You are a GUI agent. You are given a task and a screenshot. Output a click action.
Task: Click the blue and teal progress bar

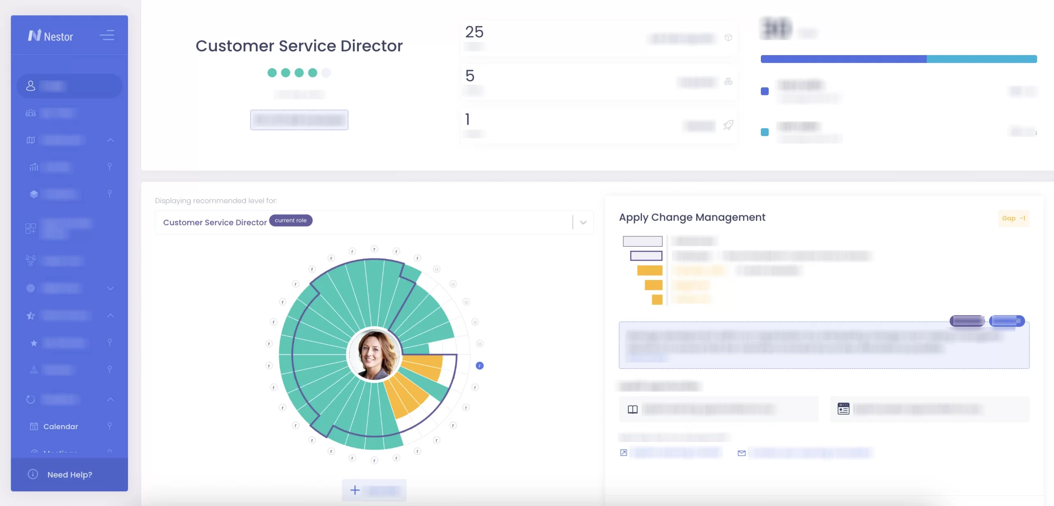pyautogui.click(x=899, y=59)
